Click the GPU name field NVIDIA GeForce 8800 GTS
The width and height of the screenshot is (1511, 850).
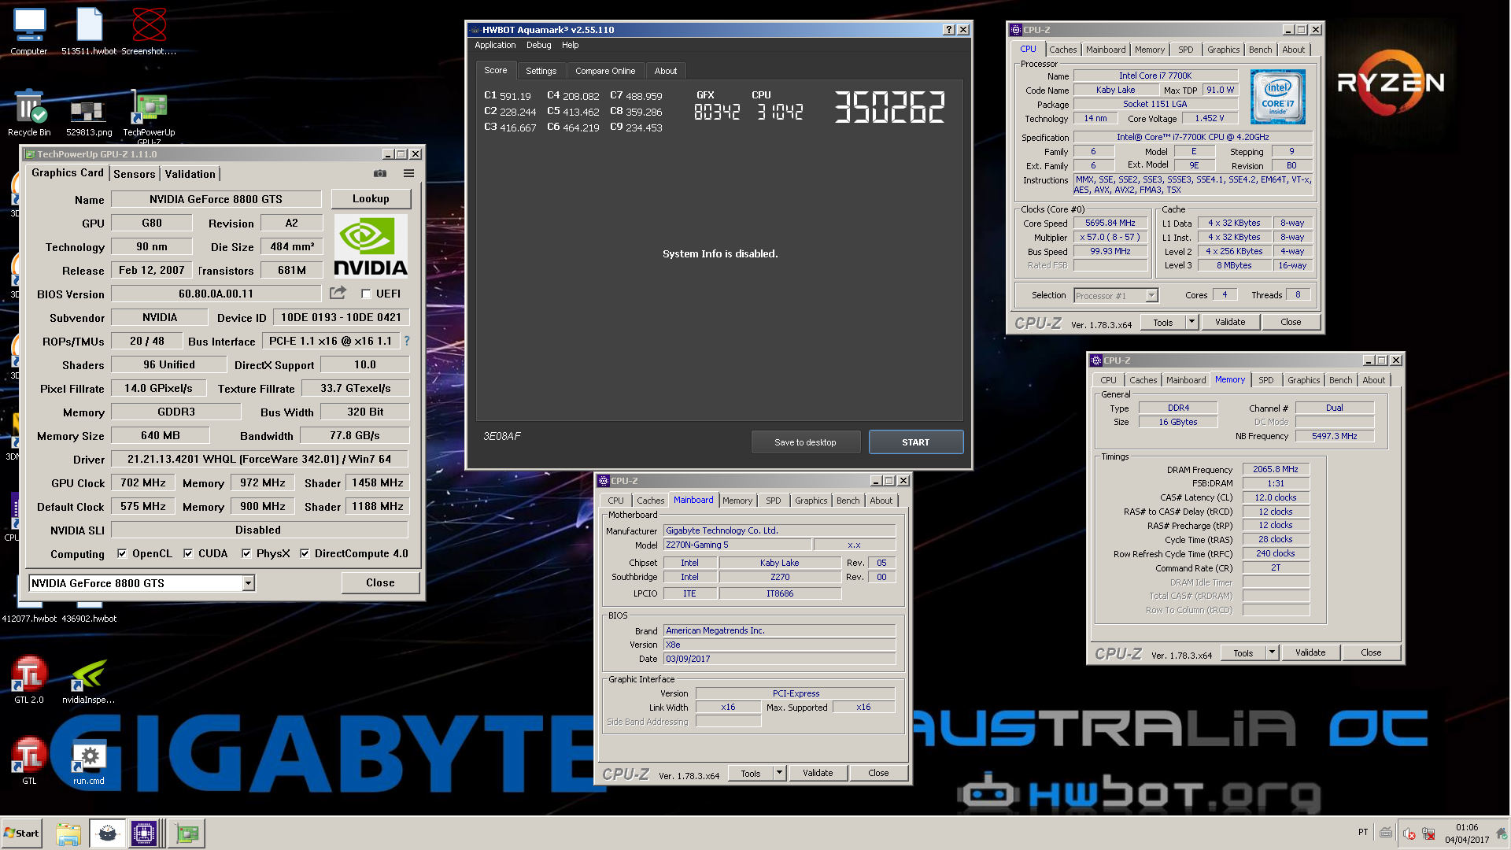(x=216, y=199)
